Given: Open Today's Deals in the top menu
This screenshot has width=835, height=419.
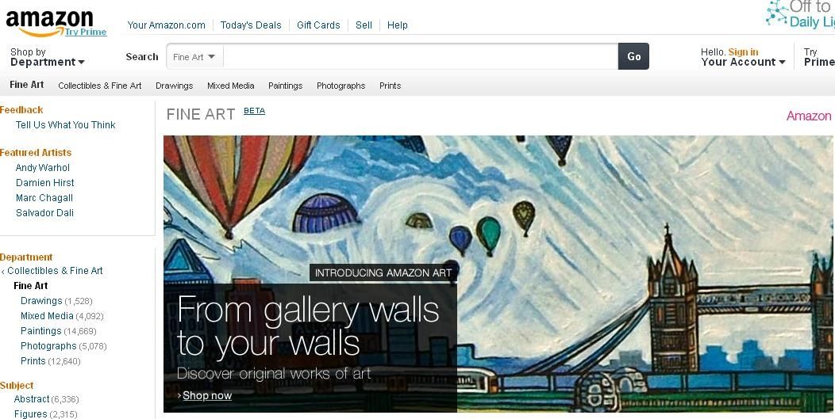Looking at the screenshot, I should (x=251, y=25).
